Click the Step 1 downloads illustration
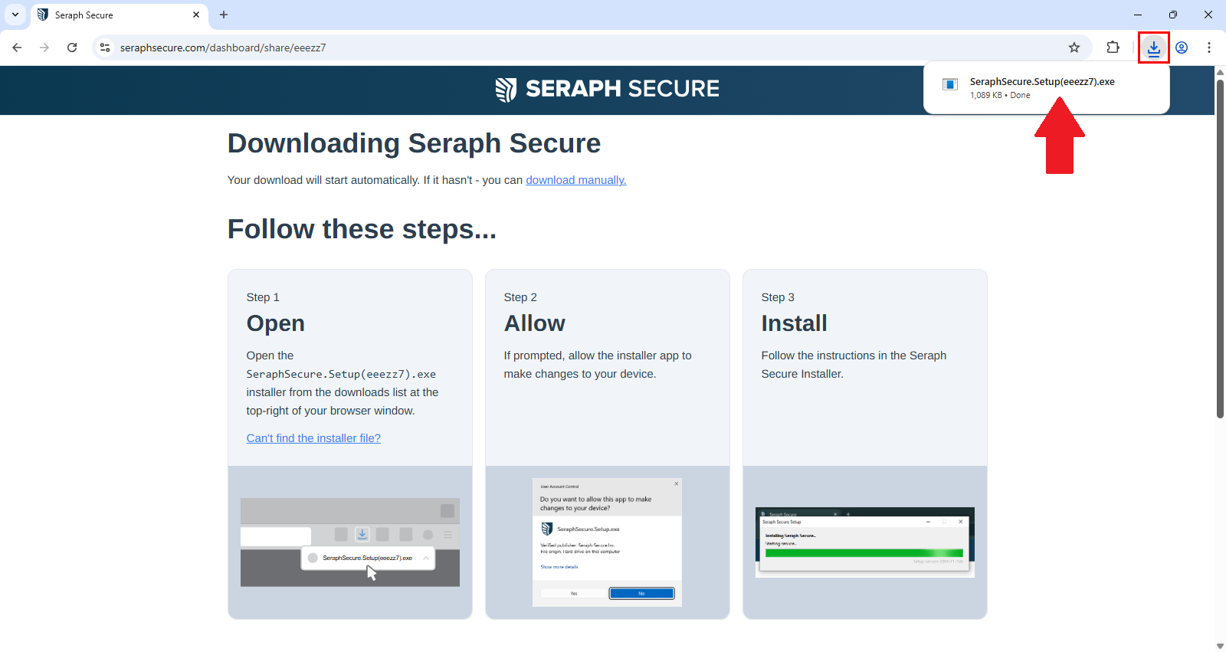Screen dimensions: 1226x652 tap(350, 542)
